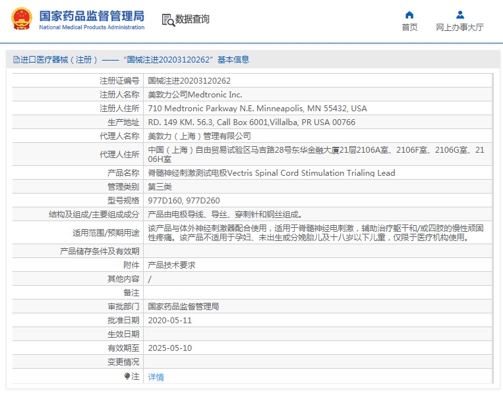Select product name Vectris Spinal Cord Stimulation
The height and width of the screenshot is (395, 503).
click(x=272, y=172)
